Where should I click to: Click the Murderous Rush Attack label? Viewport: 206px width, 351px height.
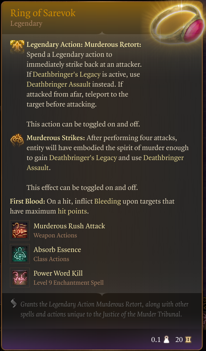coord(69,226)
